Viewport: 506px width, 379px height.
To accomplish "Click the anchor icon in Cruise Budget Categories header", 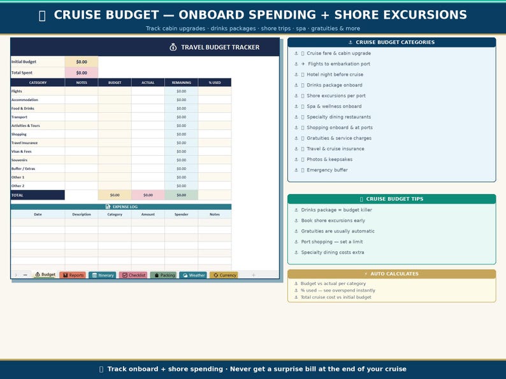I will click(x=351, y=42).
